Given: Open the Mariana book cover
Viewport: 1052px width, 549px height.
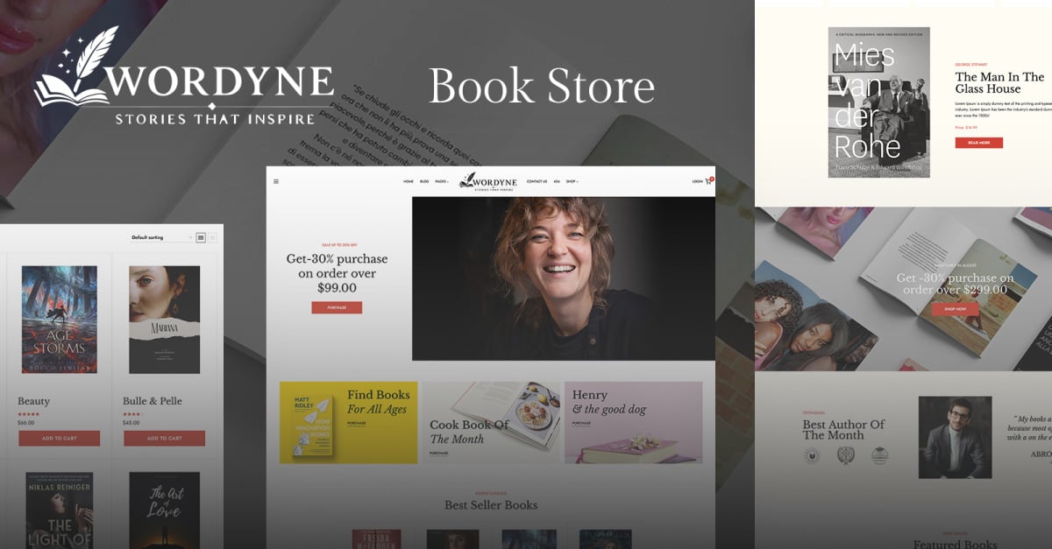Looking at the screenshot, I should click(164, 320).
